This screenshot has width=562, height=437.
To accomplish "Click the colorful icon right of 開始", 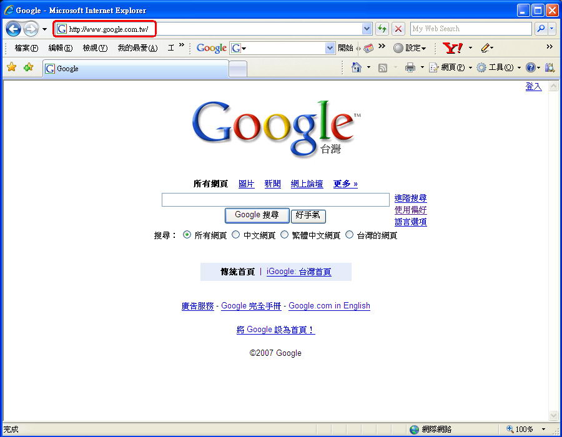I will (368, 48).
